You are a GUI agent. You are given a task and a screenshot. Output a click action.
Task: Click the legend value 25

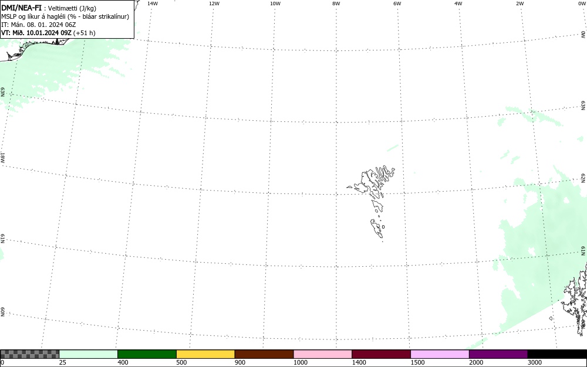point(63,362)
